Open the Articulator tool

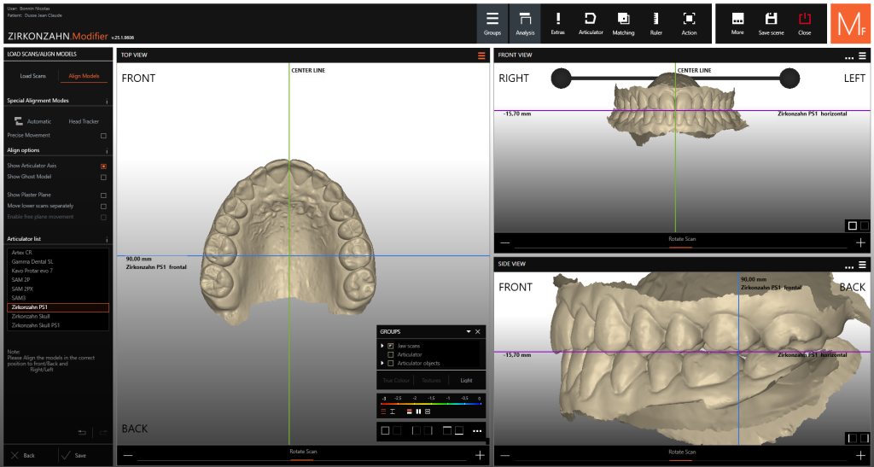tap(591, 23)
